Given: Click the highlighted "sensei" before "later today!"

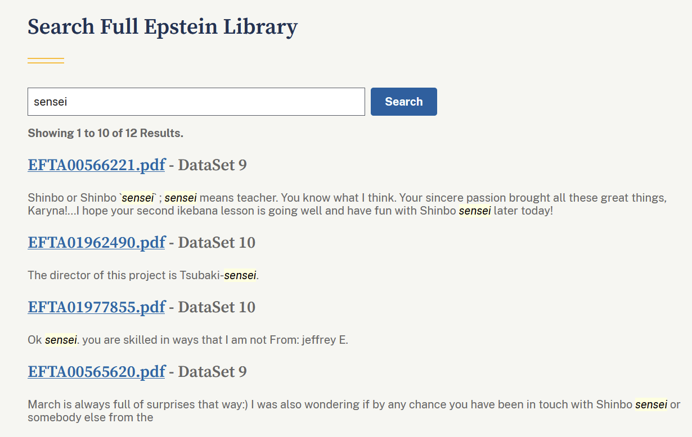Looking at the screenshot, I should click(x=475, y=211).
